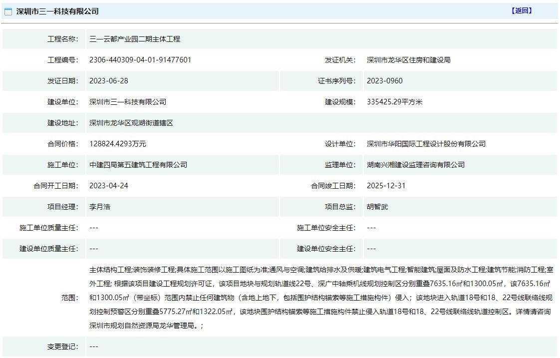
Task: Click the issue date value 2023-06-28
Action: point(108,81)
